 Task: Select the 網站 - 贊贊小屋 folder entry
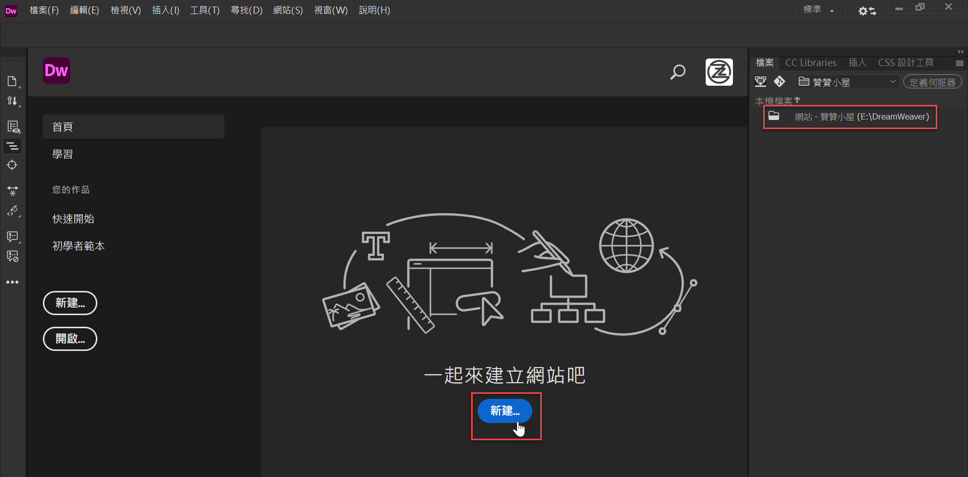[849, 116]
